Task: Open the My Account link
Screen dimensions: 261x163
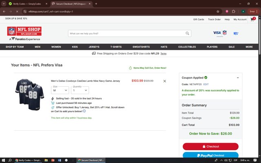Action: pyautogui.click(x=240, y=20)
